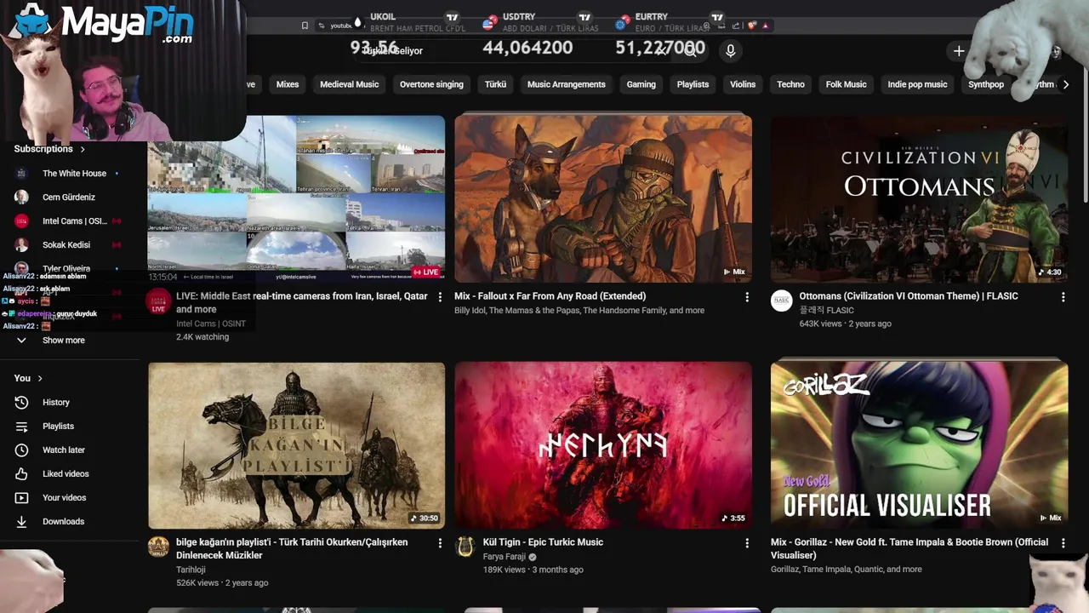Image resolution: width=1089 pixels, height=613 pixels.
Task: Open Tyler Oliveira subscription
Action: [68, 268]
